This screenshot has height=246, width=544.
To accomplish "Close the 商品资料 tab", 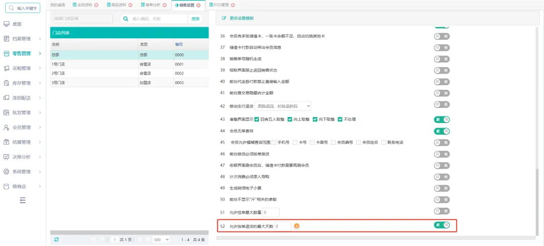I will pyautogui.click(x=130, y=5).
